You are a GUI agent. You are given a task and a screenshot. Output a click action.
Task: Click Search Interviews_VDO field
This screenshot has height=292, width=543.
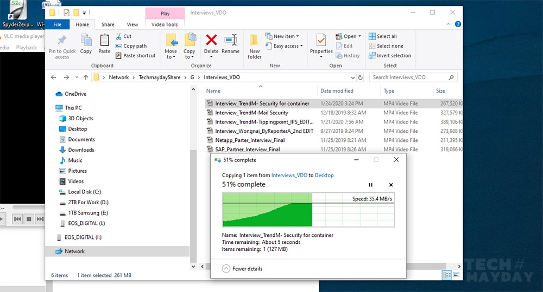pos(413,77)
